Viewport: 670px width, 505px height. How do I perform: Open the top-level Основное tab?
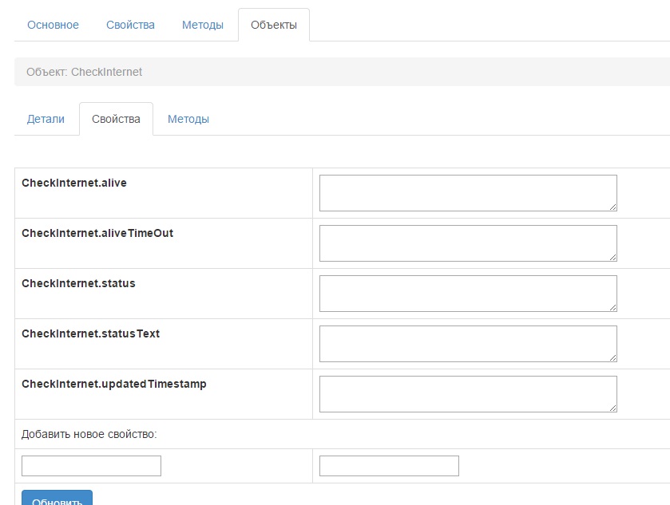tap(53, 25)
